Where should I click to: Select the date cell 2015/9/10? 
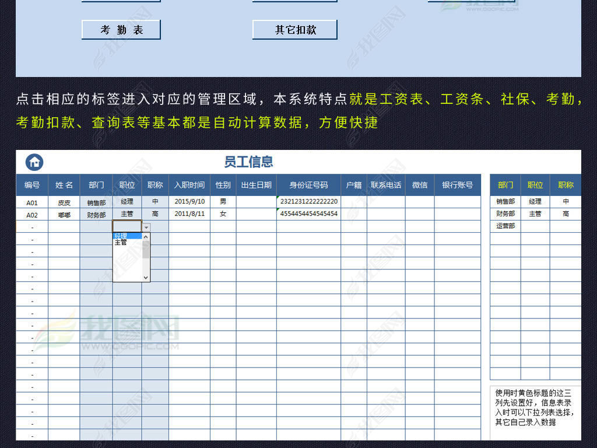(189, 201)
